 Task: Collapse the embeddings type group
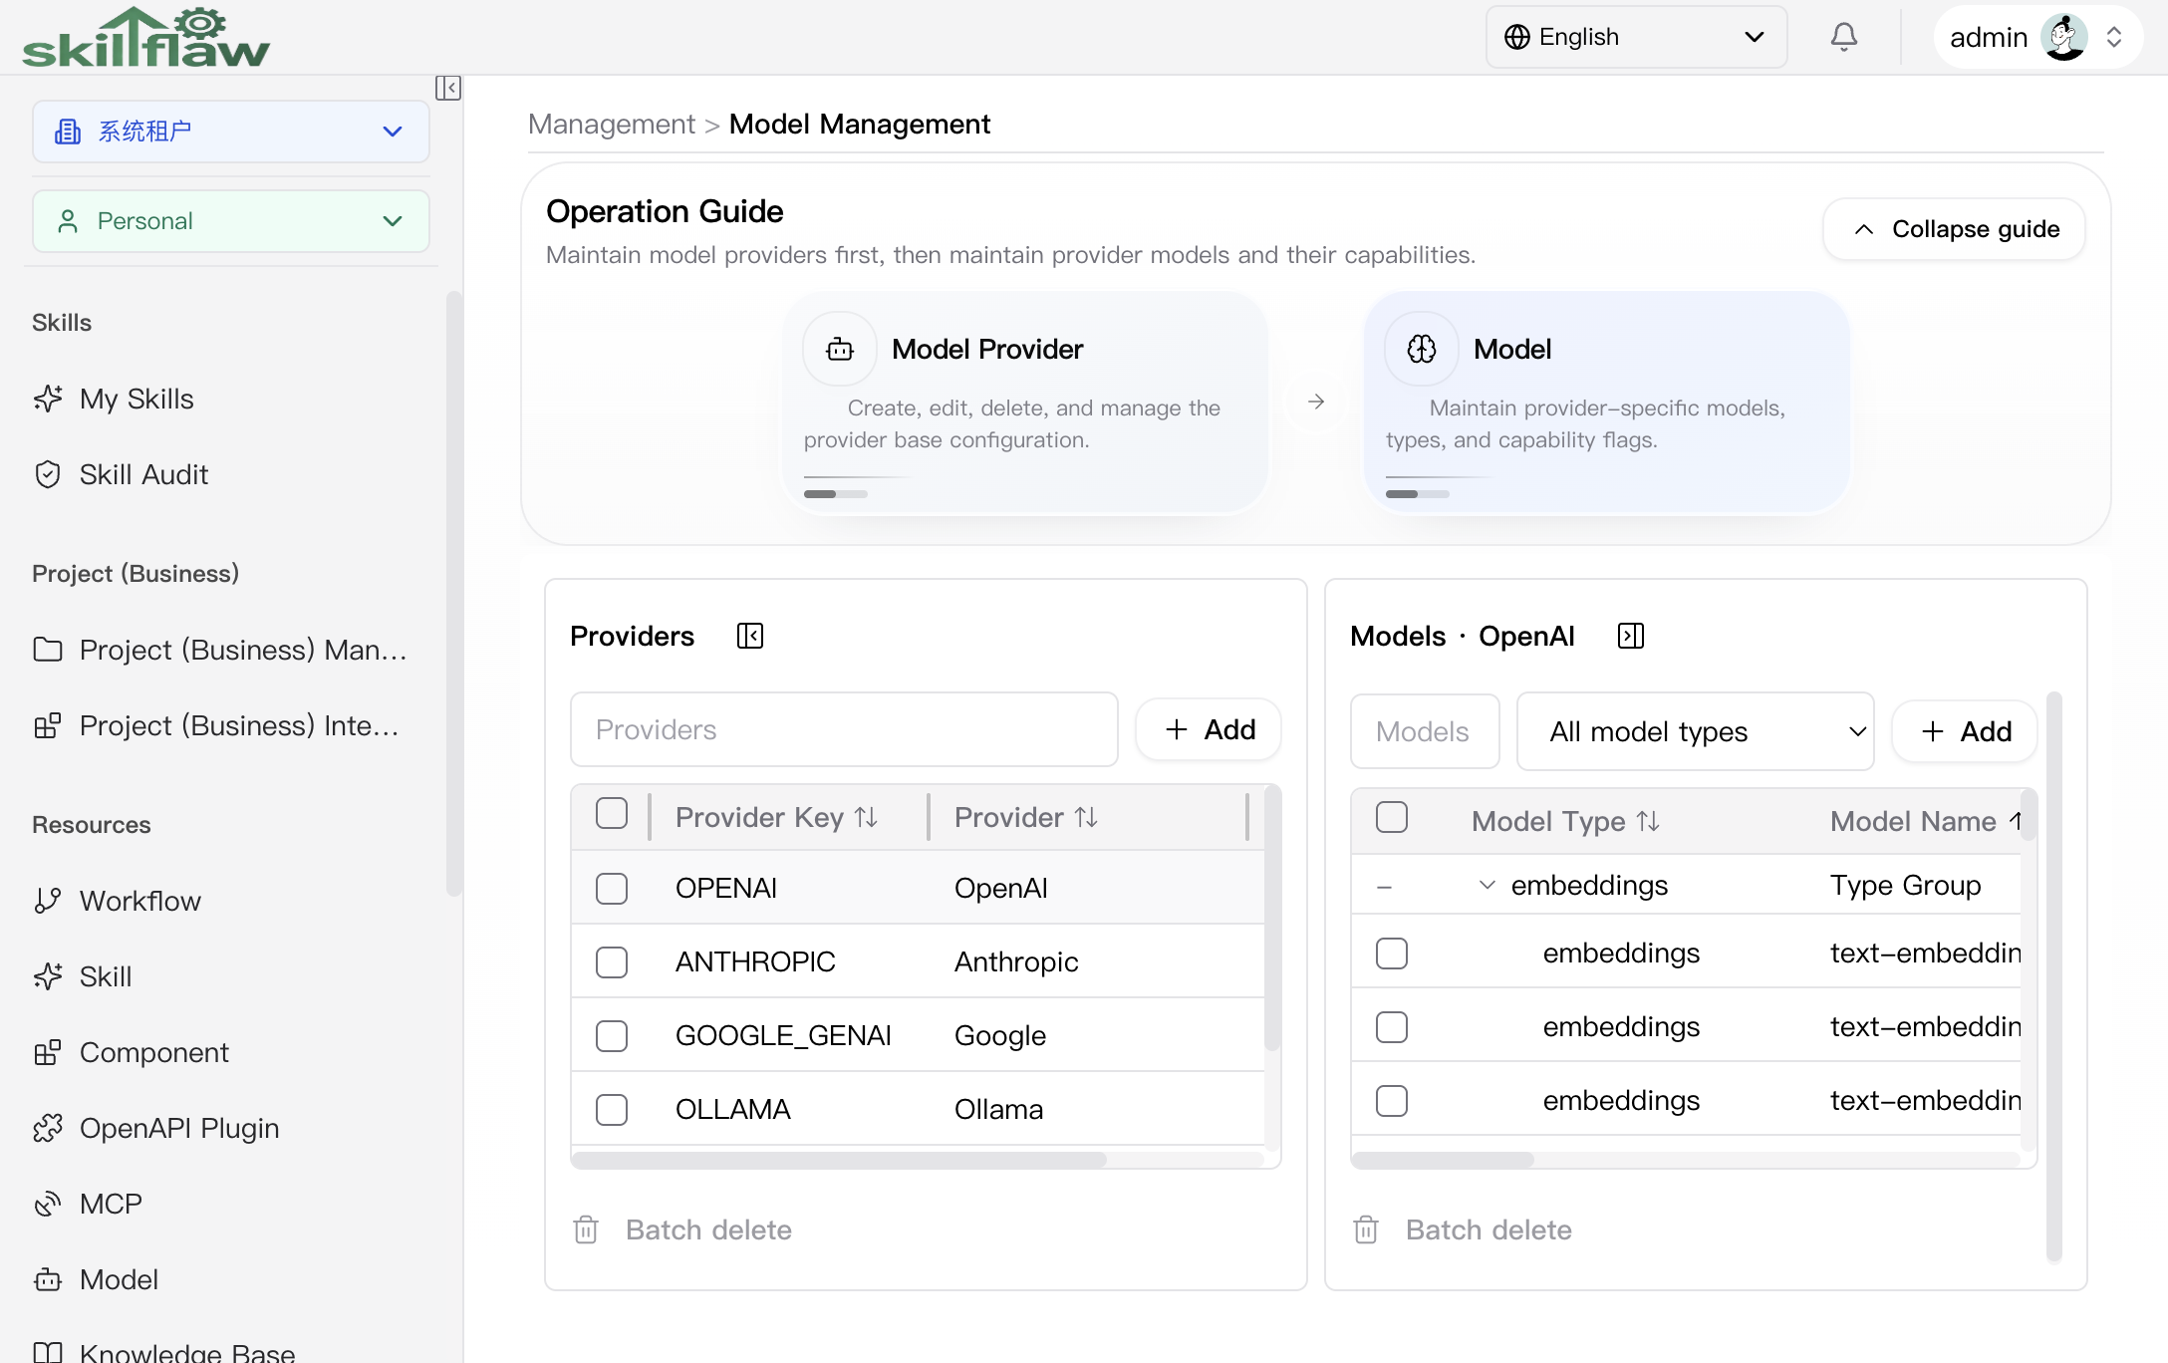click(x=1487, y=885)
